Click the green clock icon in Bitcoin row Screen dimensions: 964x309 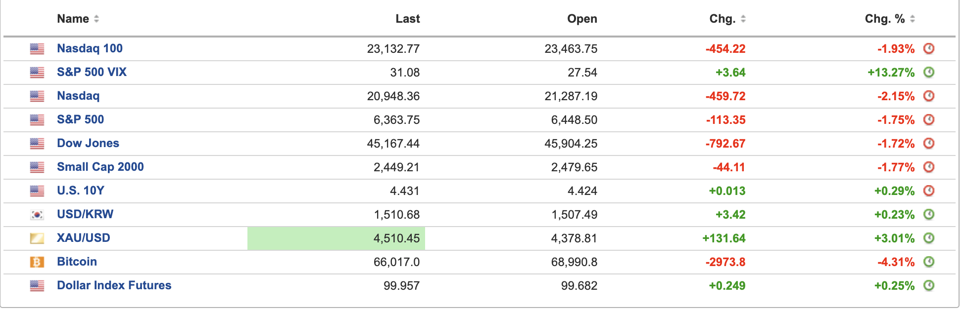[929, 262]
